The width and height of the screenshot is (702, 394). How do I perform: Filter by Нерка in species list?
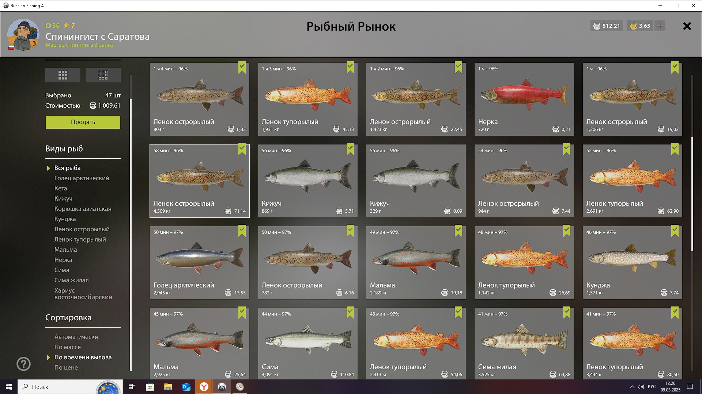pyautogui.click(x=63, y=260)
